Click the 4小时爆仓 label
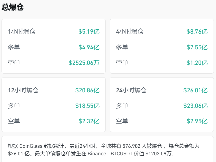Screen dimensions: 216x162 click(130, 31)
